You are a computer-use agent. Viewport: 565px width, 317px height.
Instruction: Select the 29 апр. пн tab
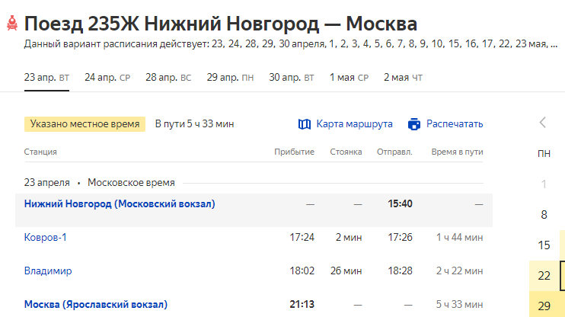pyautogui.click(x=230, y=77)
